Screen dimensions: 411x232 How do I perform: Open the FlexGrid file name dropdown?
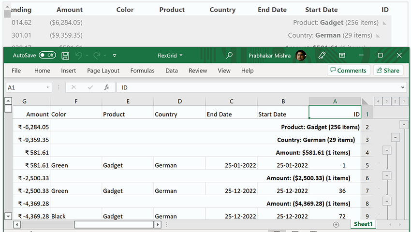170,56
